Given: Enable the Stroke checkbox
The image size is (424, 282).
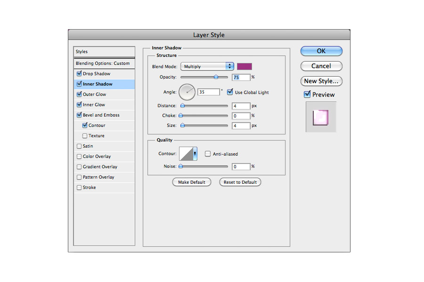Looking at the screenshot, I should [x=79, y=187].
